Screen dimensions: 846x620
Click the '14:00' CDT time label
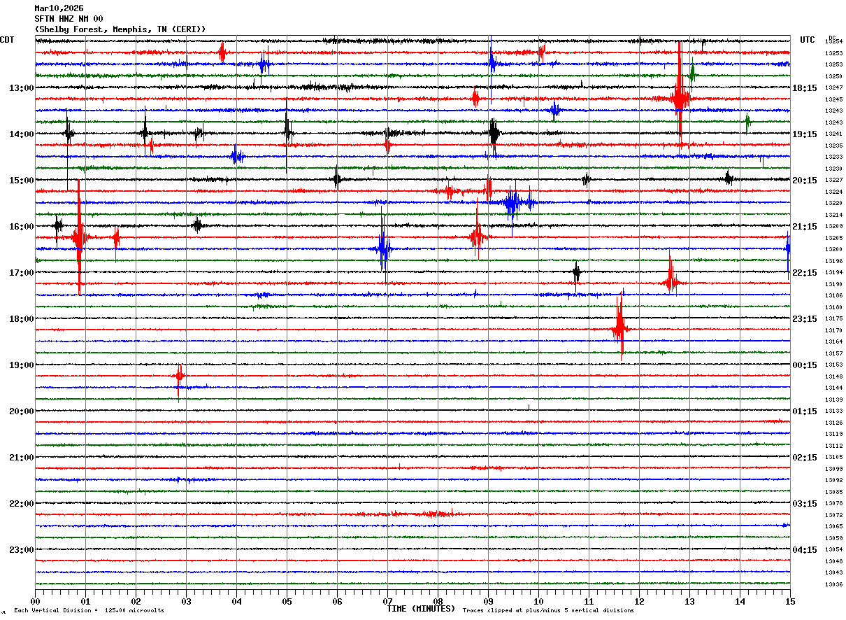click(21, 134)
